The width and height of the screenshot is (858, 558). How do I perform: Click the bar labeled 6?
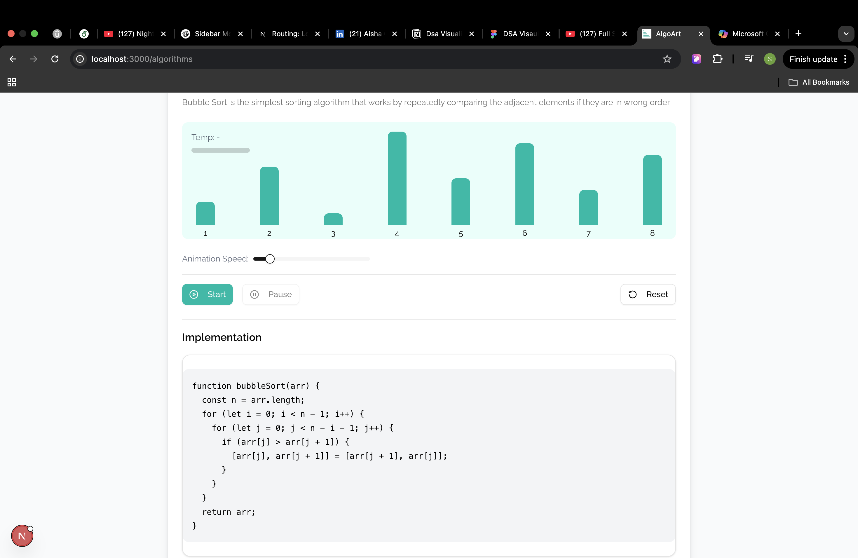tap(524, 184)
